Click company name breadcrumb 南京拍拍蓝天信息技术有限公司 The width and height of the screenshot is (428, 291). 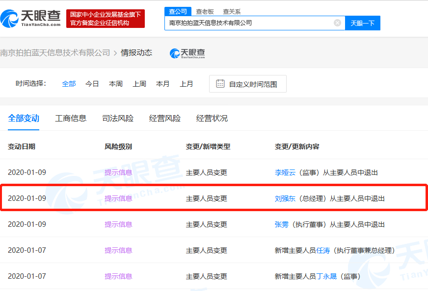tap(55, 53)
